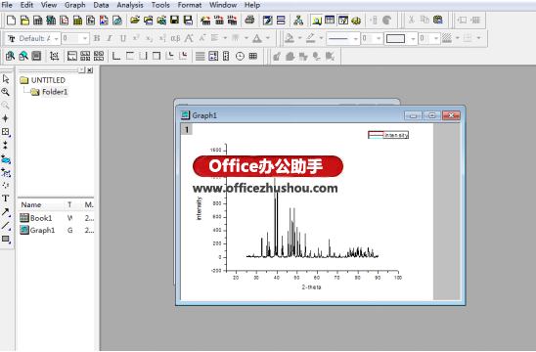Select the Rectangle drawing tool
The width and height of the screenshot is (536, 352).
pyautogui.click(x=6, y=239)
